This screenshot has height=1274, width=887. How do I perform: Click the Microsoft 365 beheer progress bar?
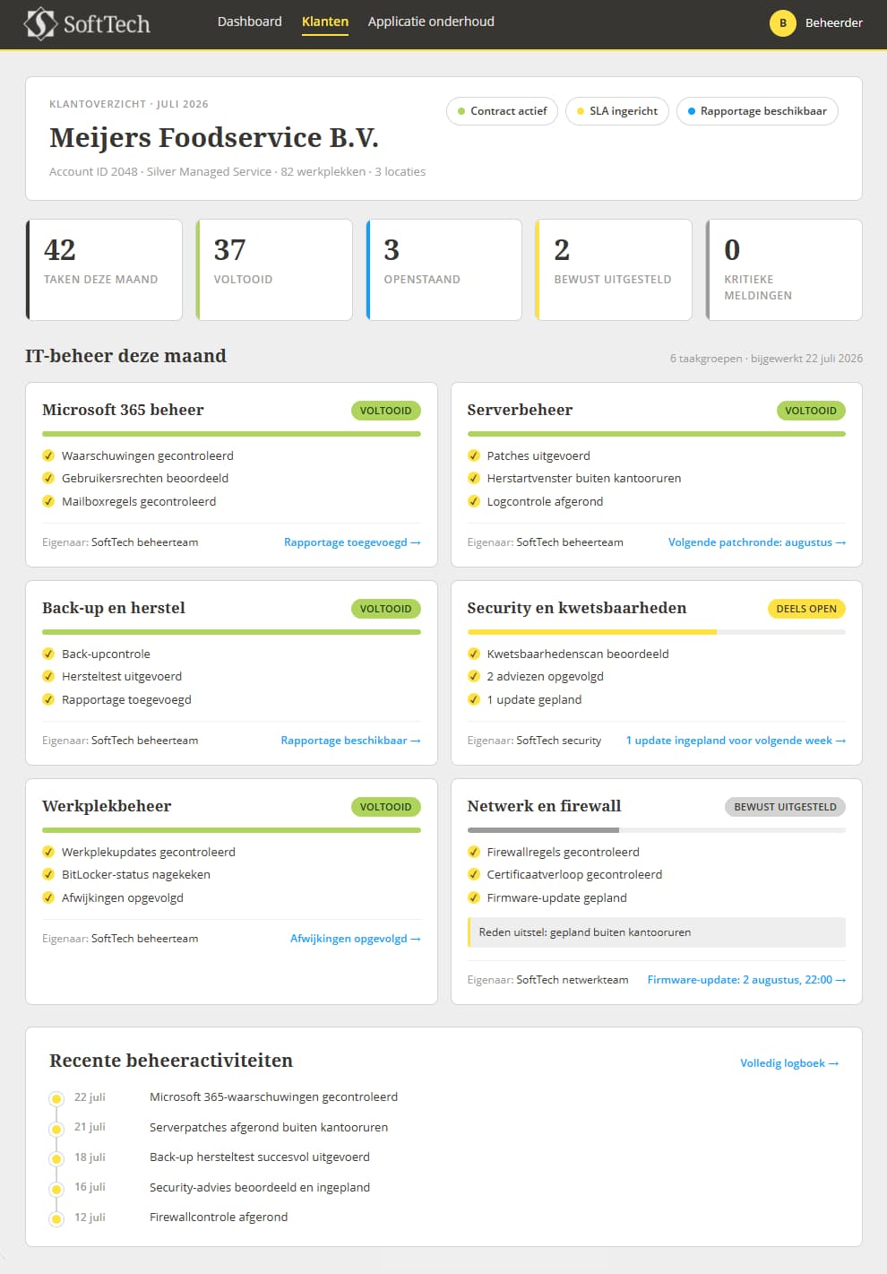click(231, 434)
